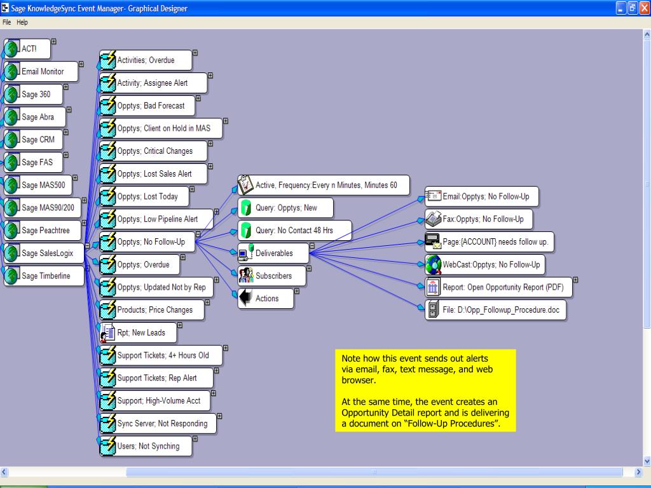
Task: Select the Support Tickets; Rep Alert event
Action: point(156,378)
